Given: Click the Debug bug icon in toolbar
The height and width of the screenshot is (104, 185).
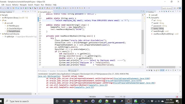Looking at the screenshot, I should (21, 8).
